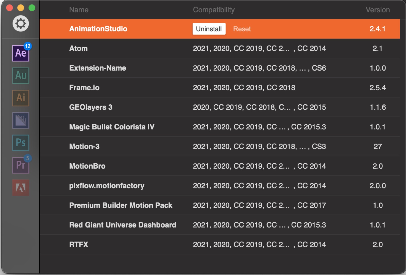The image size is (406, 275).
Task: Select the Extension-Name row
Action: coord(220,68)
